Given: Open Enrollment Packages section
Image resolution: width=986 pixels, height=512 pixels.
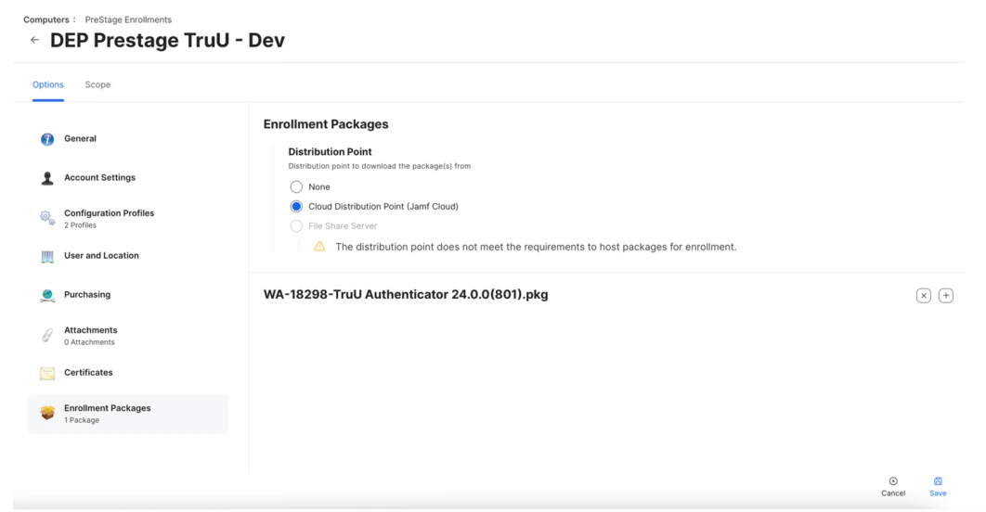Looking at the screenshot, I should [128, 414].
